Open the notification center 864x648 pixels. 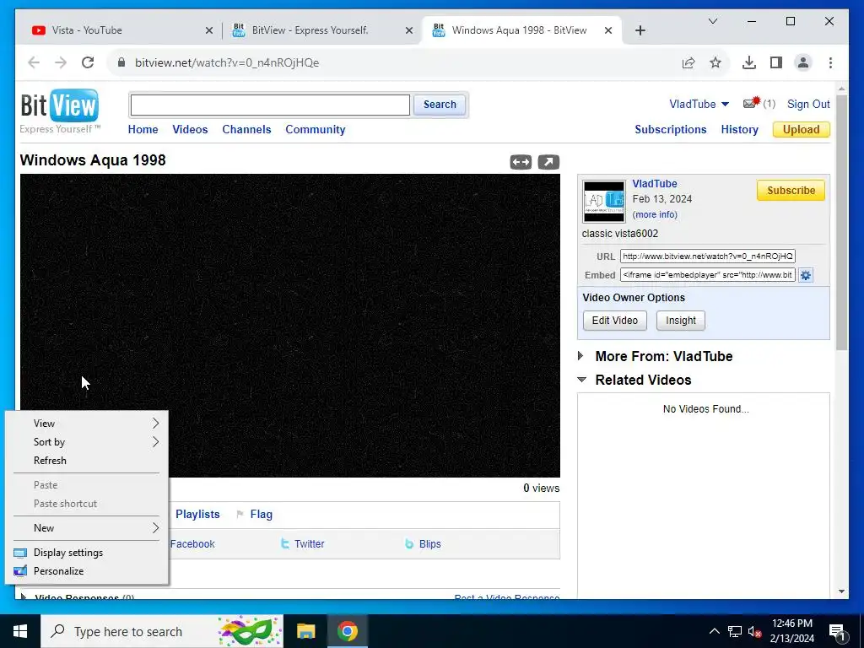coord(837,631)
